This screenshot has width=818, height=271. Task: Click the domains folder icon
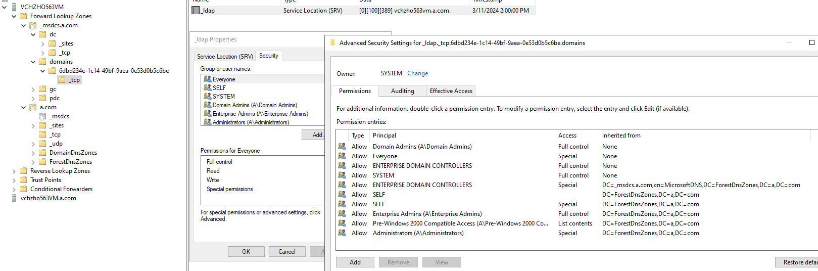tap(42, 62)
